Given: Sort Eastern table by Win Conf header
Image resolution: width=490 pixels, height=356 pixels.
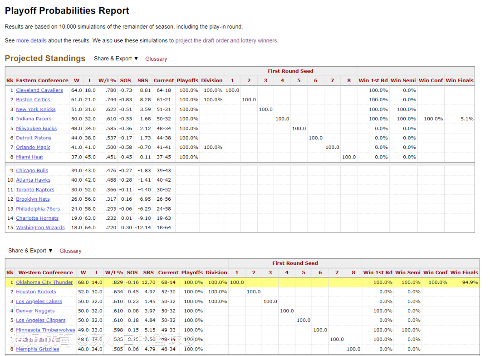Looking at the screenshot, I should (431, 80).
